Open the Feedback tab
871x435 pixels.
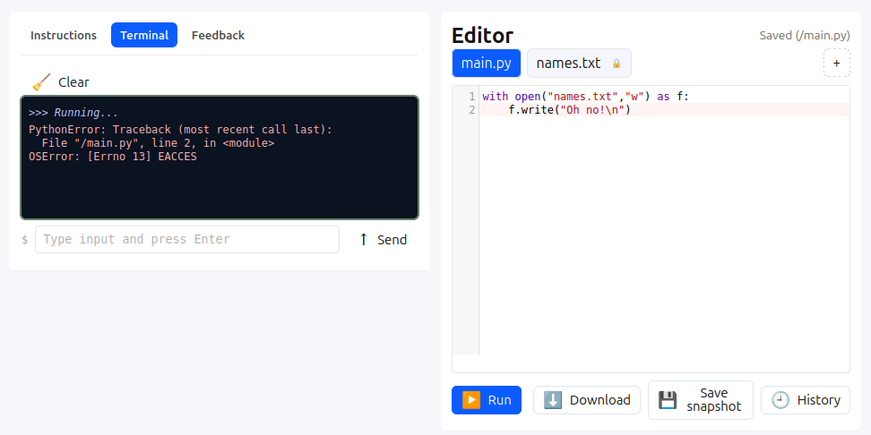click(x=218, y=35)
